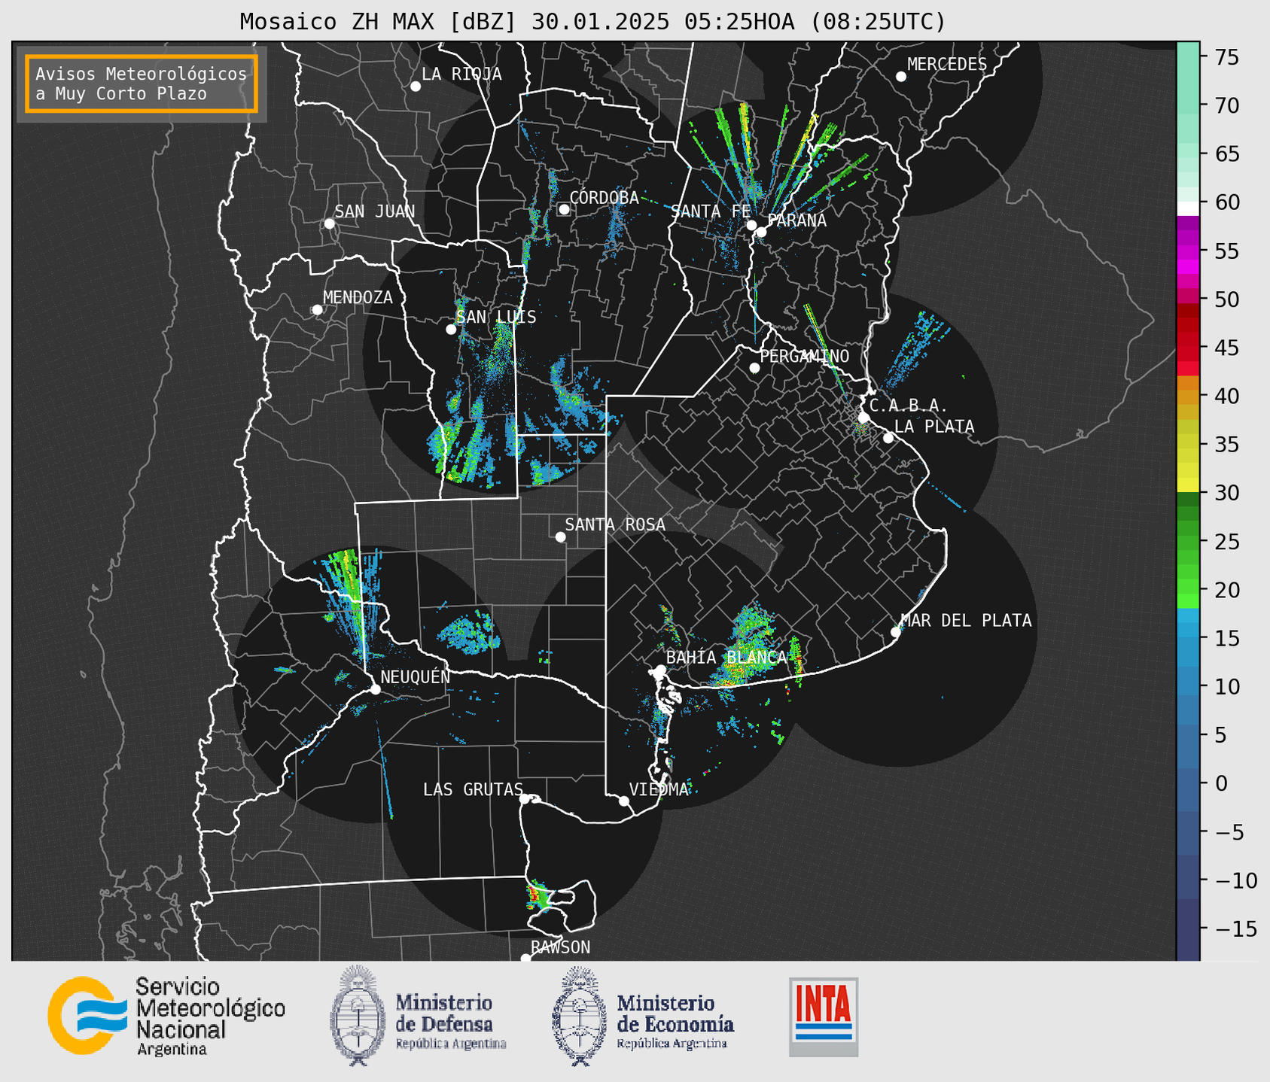Click the radar echo cluster near Bahía Blanca
This screenshot has width=1270, height=1082.
click(744, 647)
